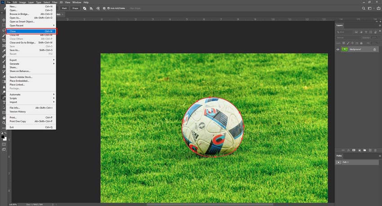Viewport: 382px width, 206px height.
Task: Click switch foreground and background colors arrow
Action: coord(5,133)
